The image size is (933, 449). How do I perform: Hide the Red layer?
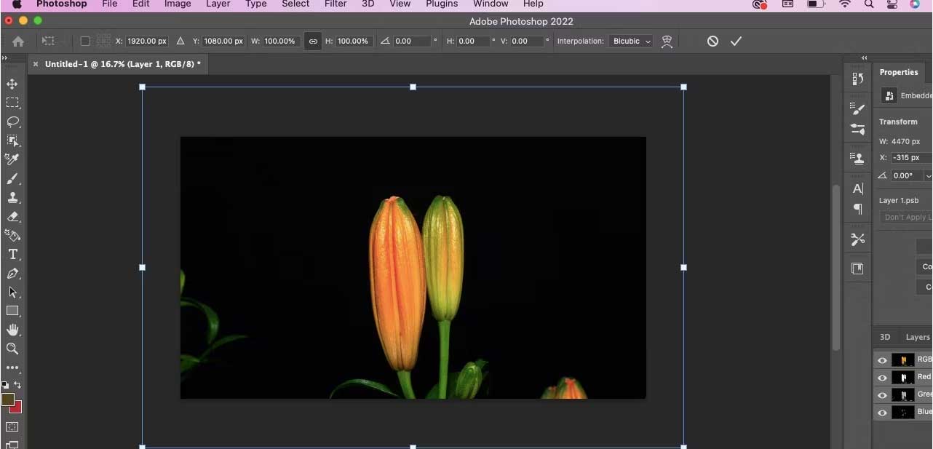point(882,377)
